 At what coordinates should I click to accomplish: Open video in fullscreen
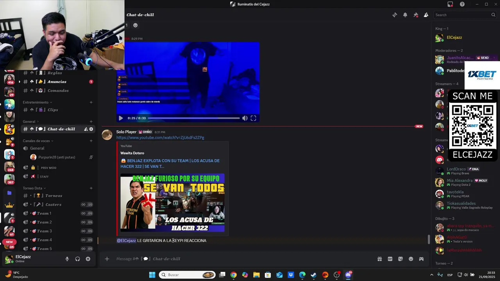pyautogui.click(x=254, y=118)
